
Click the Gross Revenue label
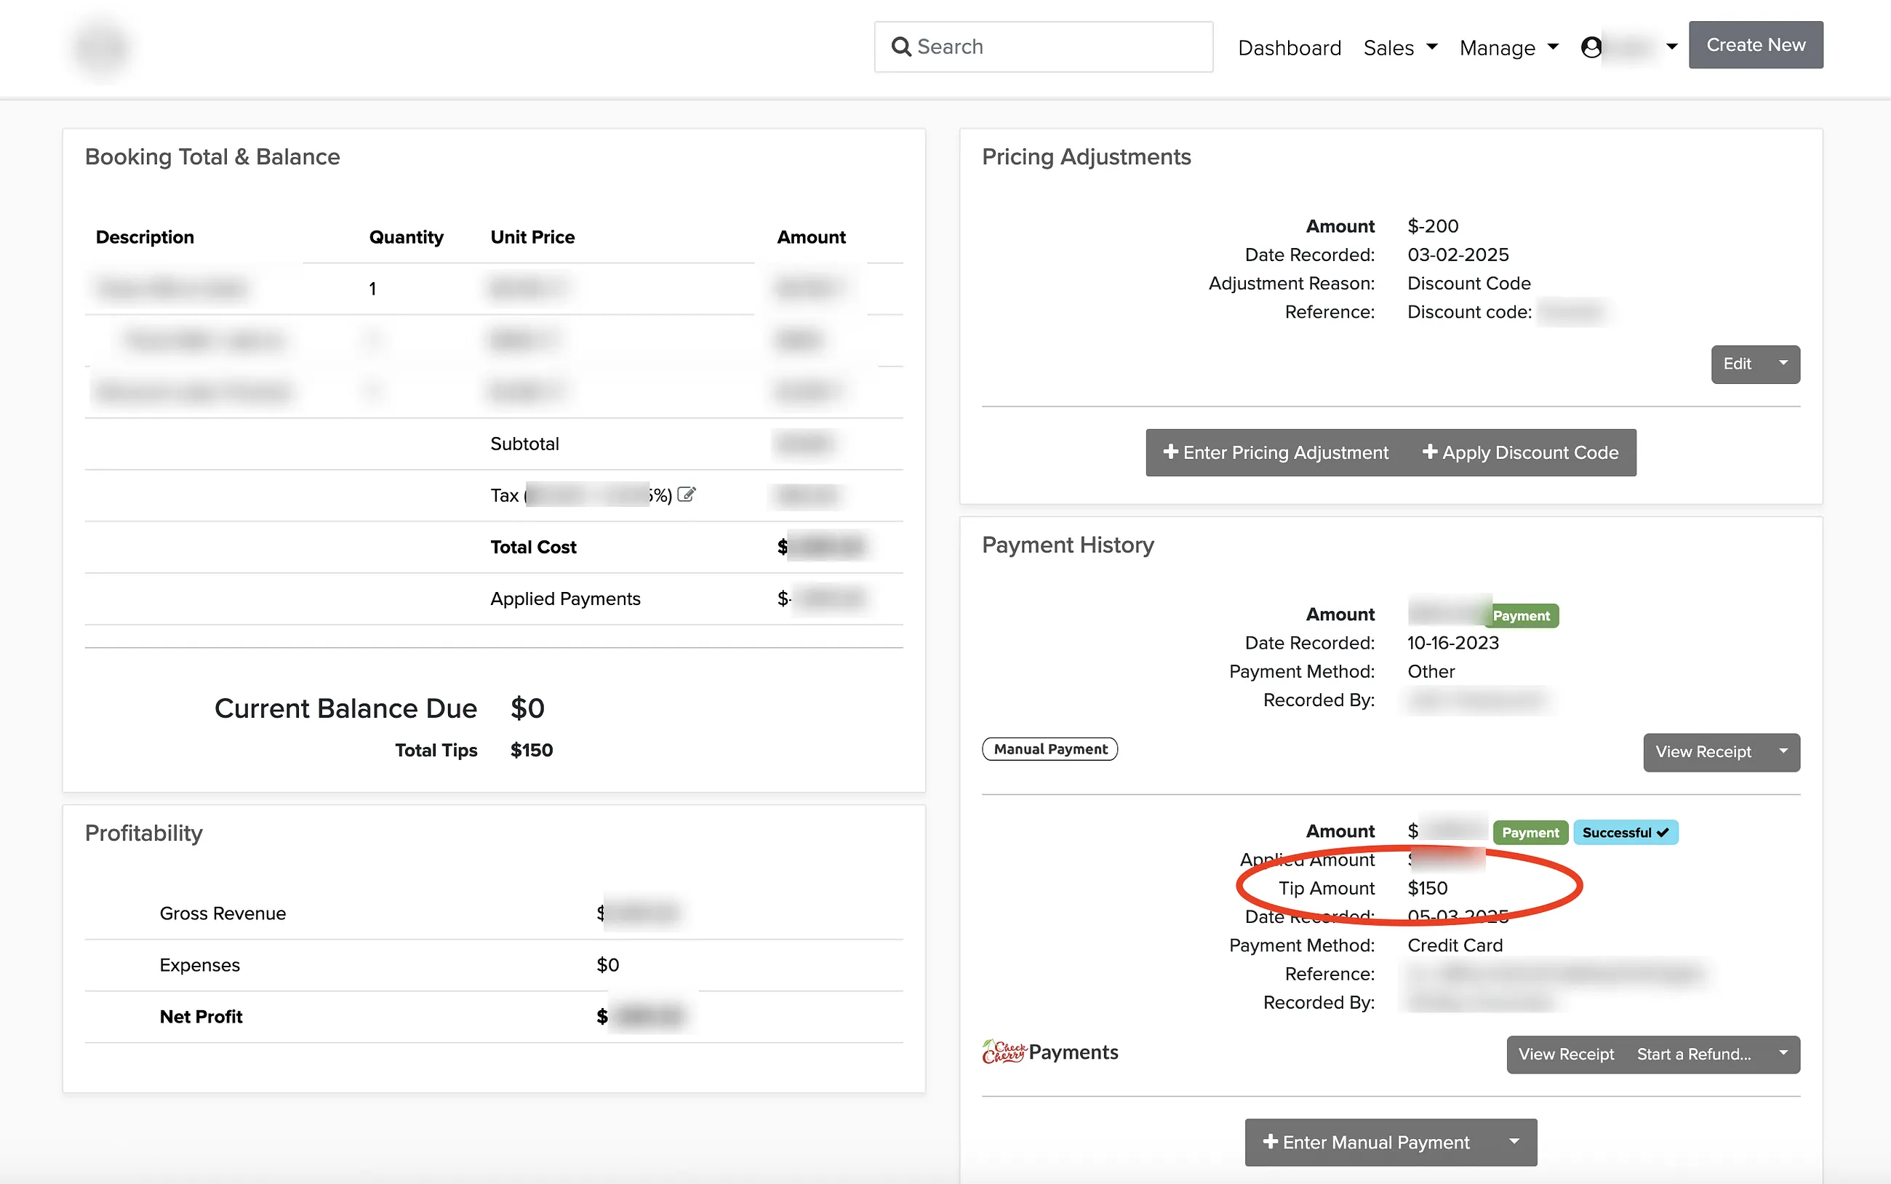pyautogui.click(x=223, y=913)
